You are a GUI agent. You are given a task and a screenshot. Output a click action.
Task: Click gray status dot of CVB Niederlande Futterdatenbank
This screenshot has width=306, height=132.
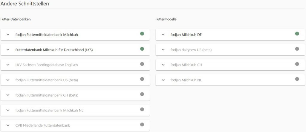point(142,125)
